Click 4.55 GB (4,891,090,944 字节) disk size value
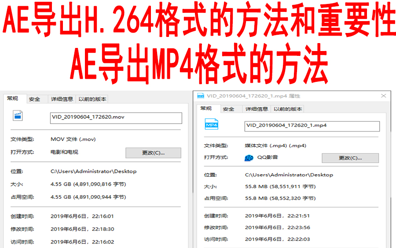The width and height of the screenshot is (396, 248). click(x=88, y=197)
